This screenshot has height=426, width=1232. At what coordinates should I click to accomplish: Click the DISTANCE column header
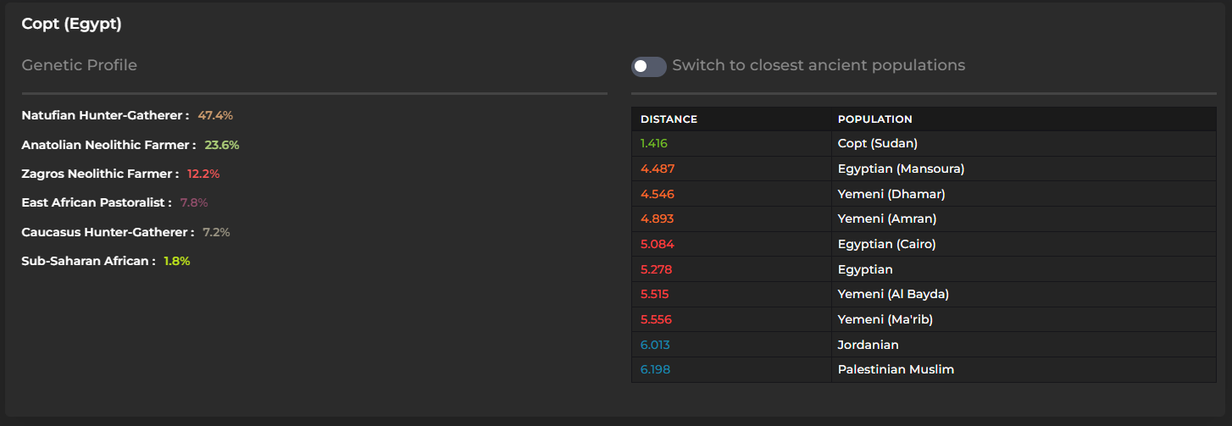[x=669, y=119]
